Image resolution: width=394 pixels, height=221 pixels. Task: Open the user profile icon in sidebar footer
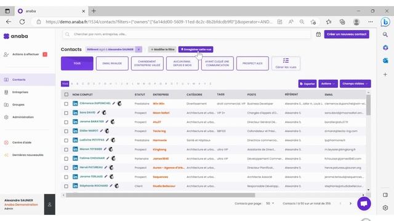pos(50,204)
